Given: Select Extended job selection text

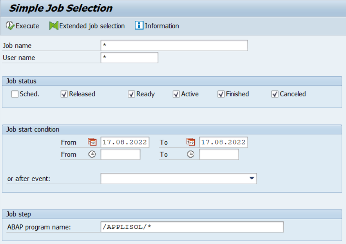Looking at the screenshot, I should (92, 26).
